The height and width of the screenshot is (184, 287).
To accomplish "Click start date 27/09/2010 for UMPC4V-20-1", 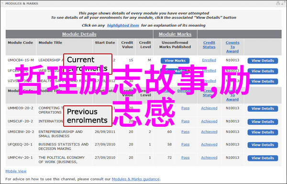I will (x=105, y=158).
